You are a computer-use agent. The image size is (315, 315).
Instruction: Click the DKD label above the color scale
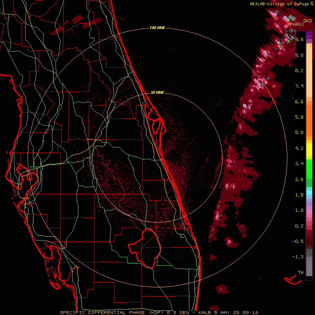pyautogui.click(x=308, y=21)
